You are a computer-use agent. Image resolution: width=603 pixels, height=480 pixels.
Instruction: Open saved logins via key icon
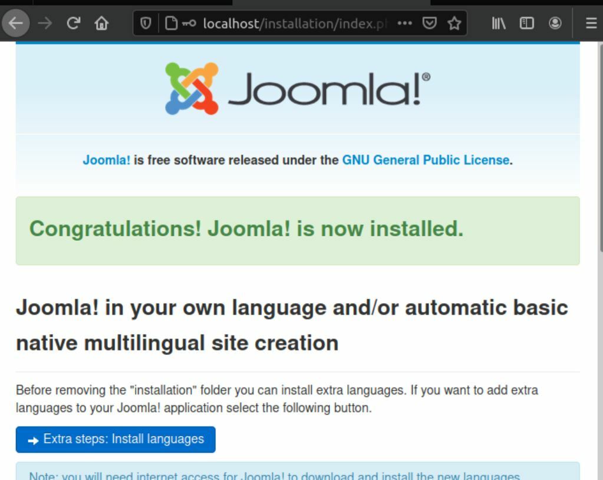pyautogui.click(x=189, y=24)
